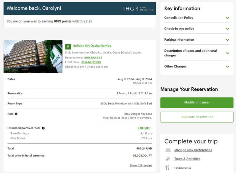This screenshot has width=236, height=173.
Task: Expand Description of taxes and additional charges
Action: [197, 53]
